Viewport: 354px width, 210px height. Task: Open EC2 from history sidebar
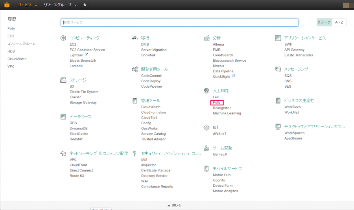pyautogui.click(x=11, y=36)
